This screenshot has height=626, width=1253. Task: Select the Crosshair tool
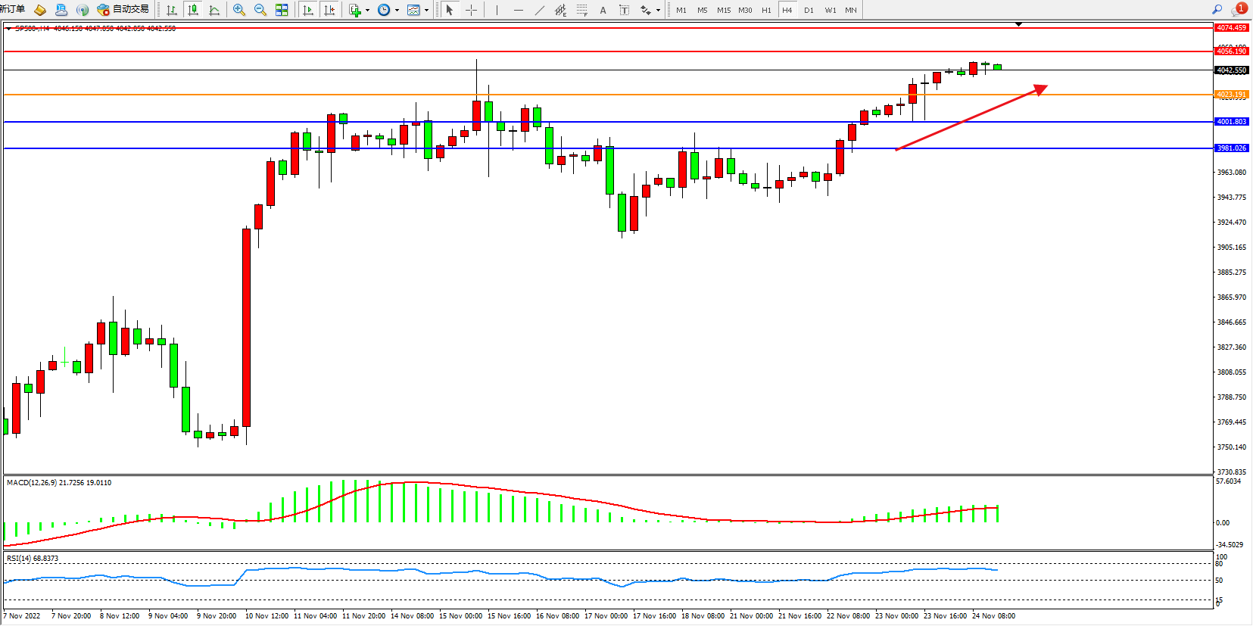471,10
